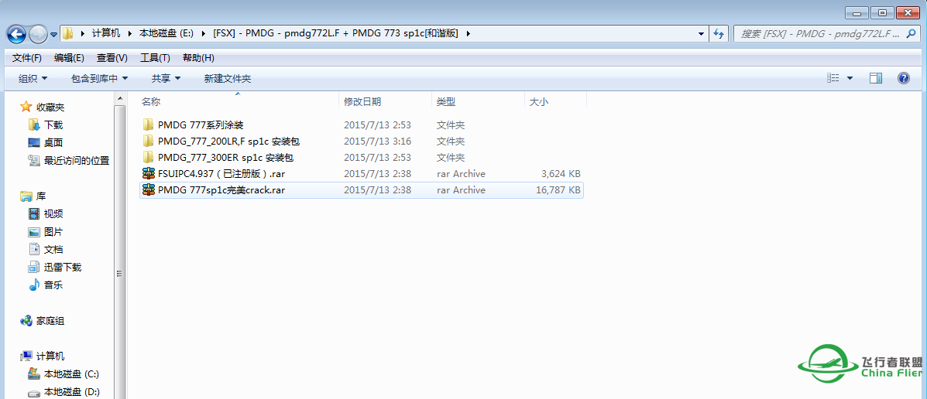Select 本地磁盘 (E:) in the address breadcrumb

click(167, 34)
